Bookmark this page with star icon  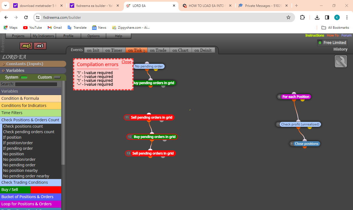(x=288, y=17)
